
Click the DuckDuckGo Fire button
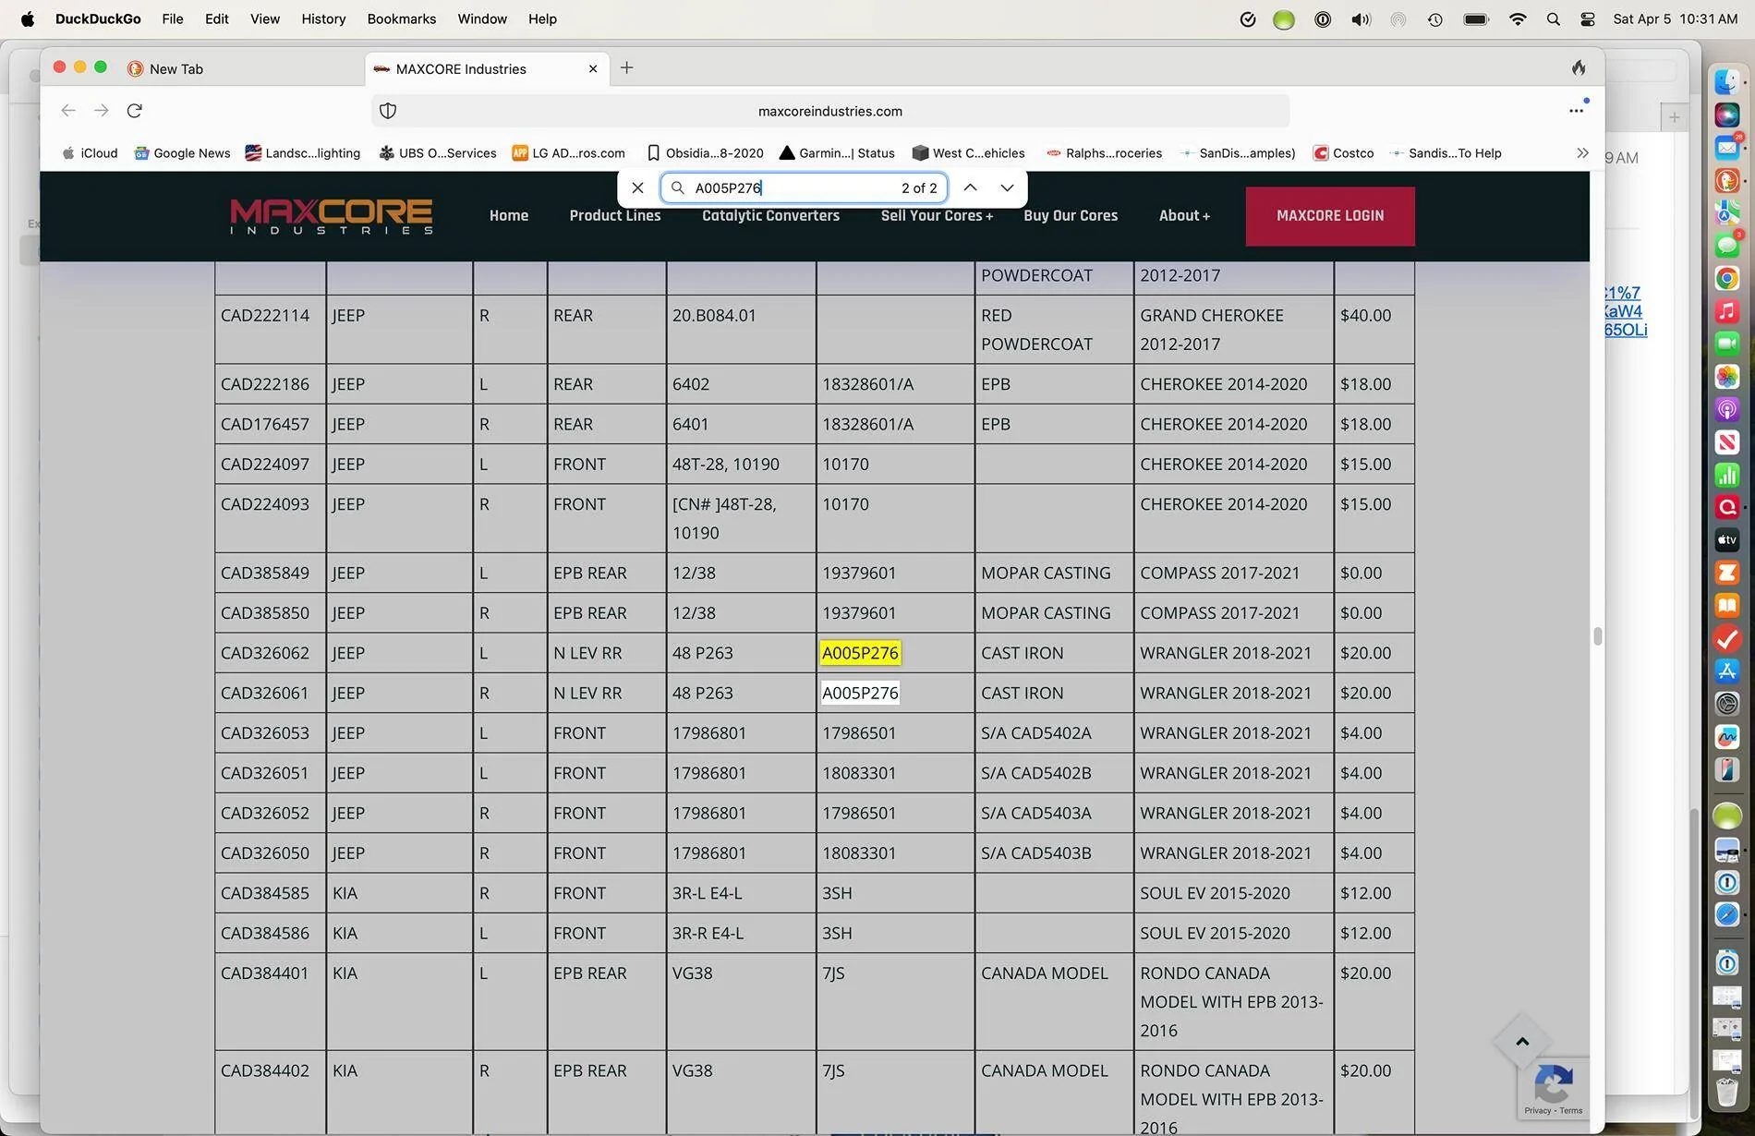click(x=1579, y=67)
